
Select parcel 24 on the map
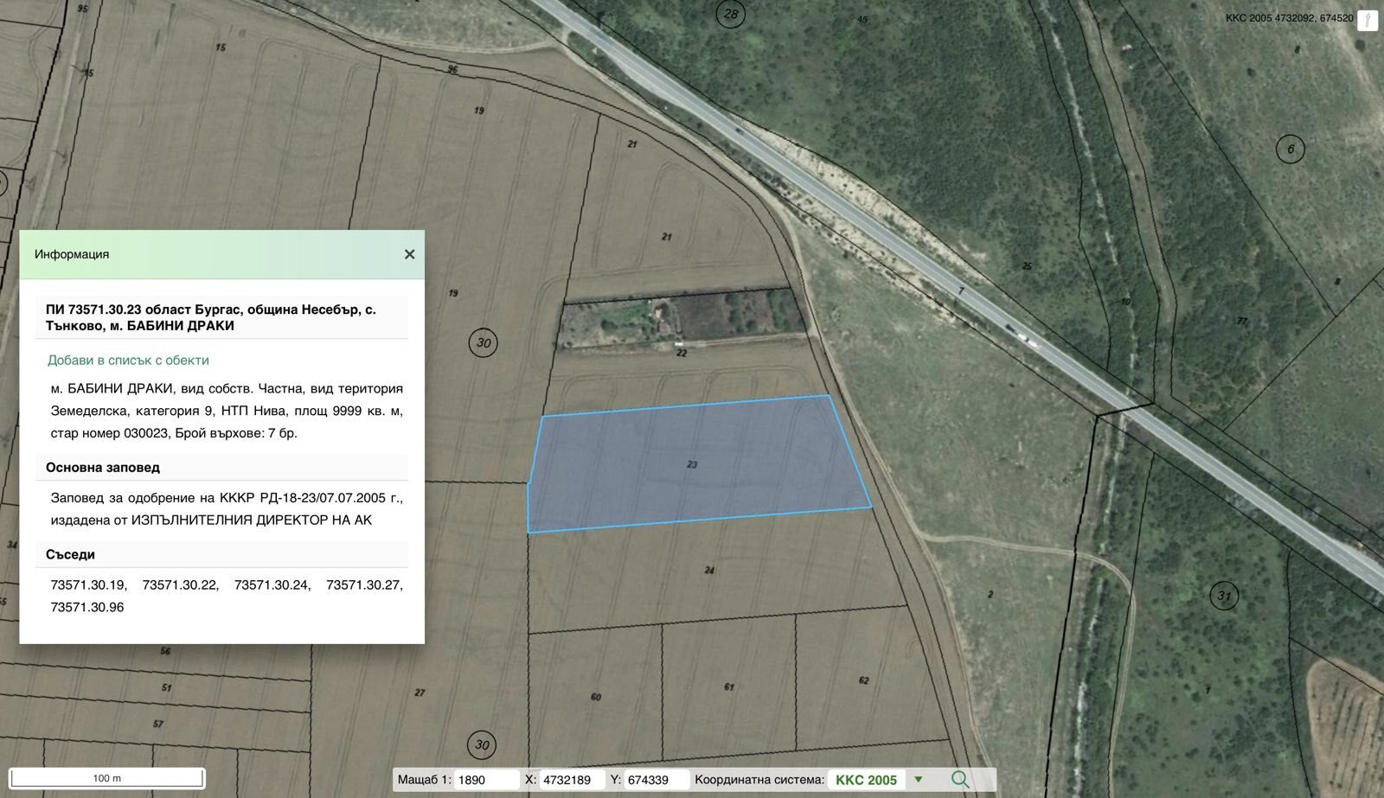pos(709,571)
